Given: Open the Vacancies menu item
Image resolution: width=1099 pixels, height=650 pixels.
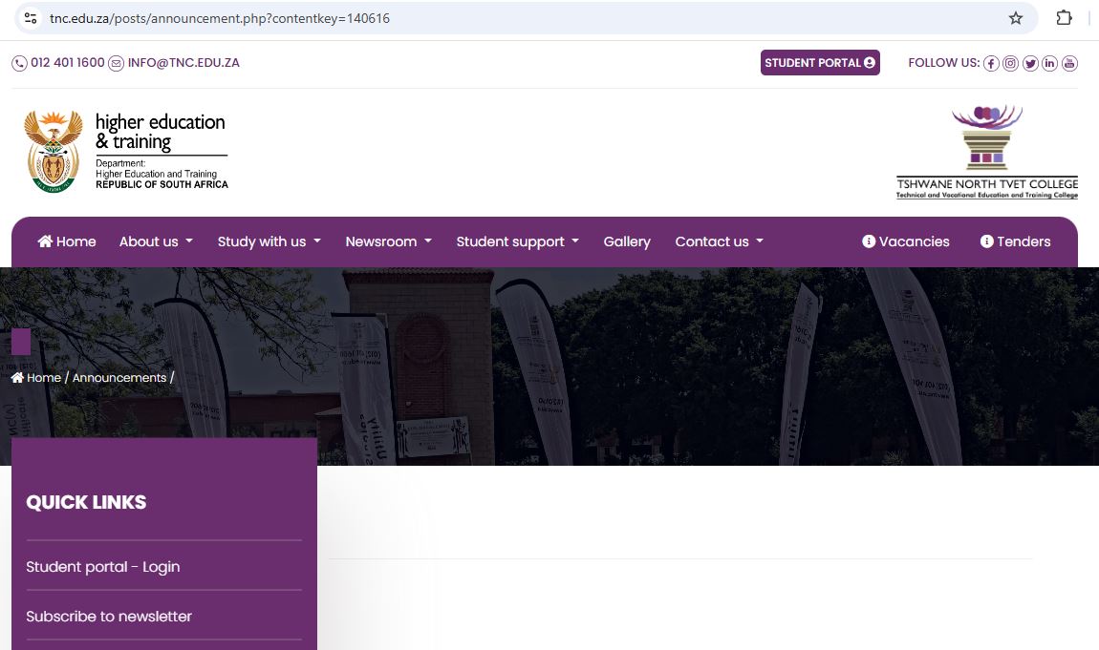Looking at the screenshot, I should (x=905, y=241).
